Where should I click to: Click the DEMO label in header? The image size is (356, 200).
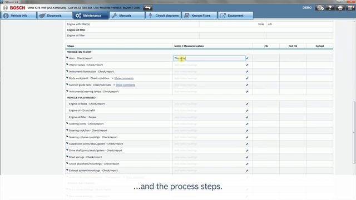(x=306, y=8)
